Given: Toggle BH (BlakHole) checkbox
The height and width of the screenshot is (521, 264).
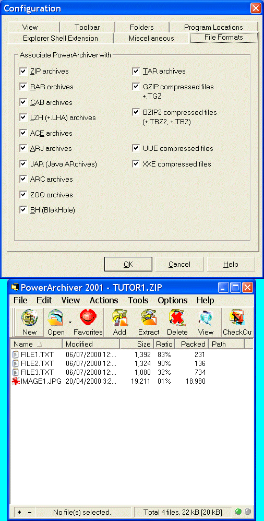Looking at the screenshot, I should click(23, 210).
